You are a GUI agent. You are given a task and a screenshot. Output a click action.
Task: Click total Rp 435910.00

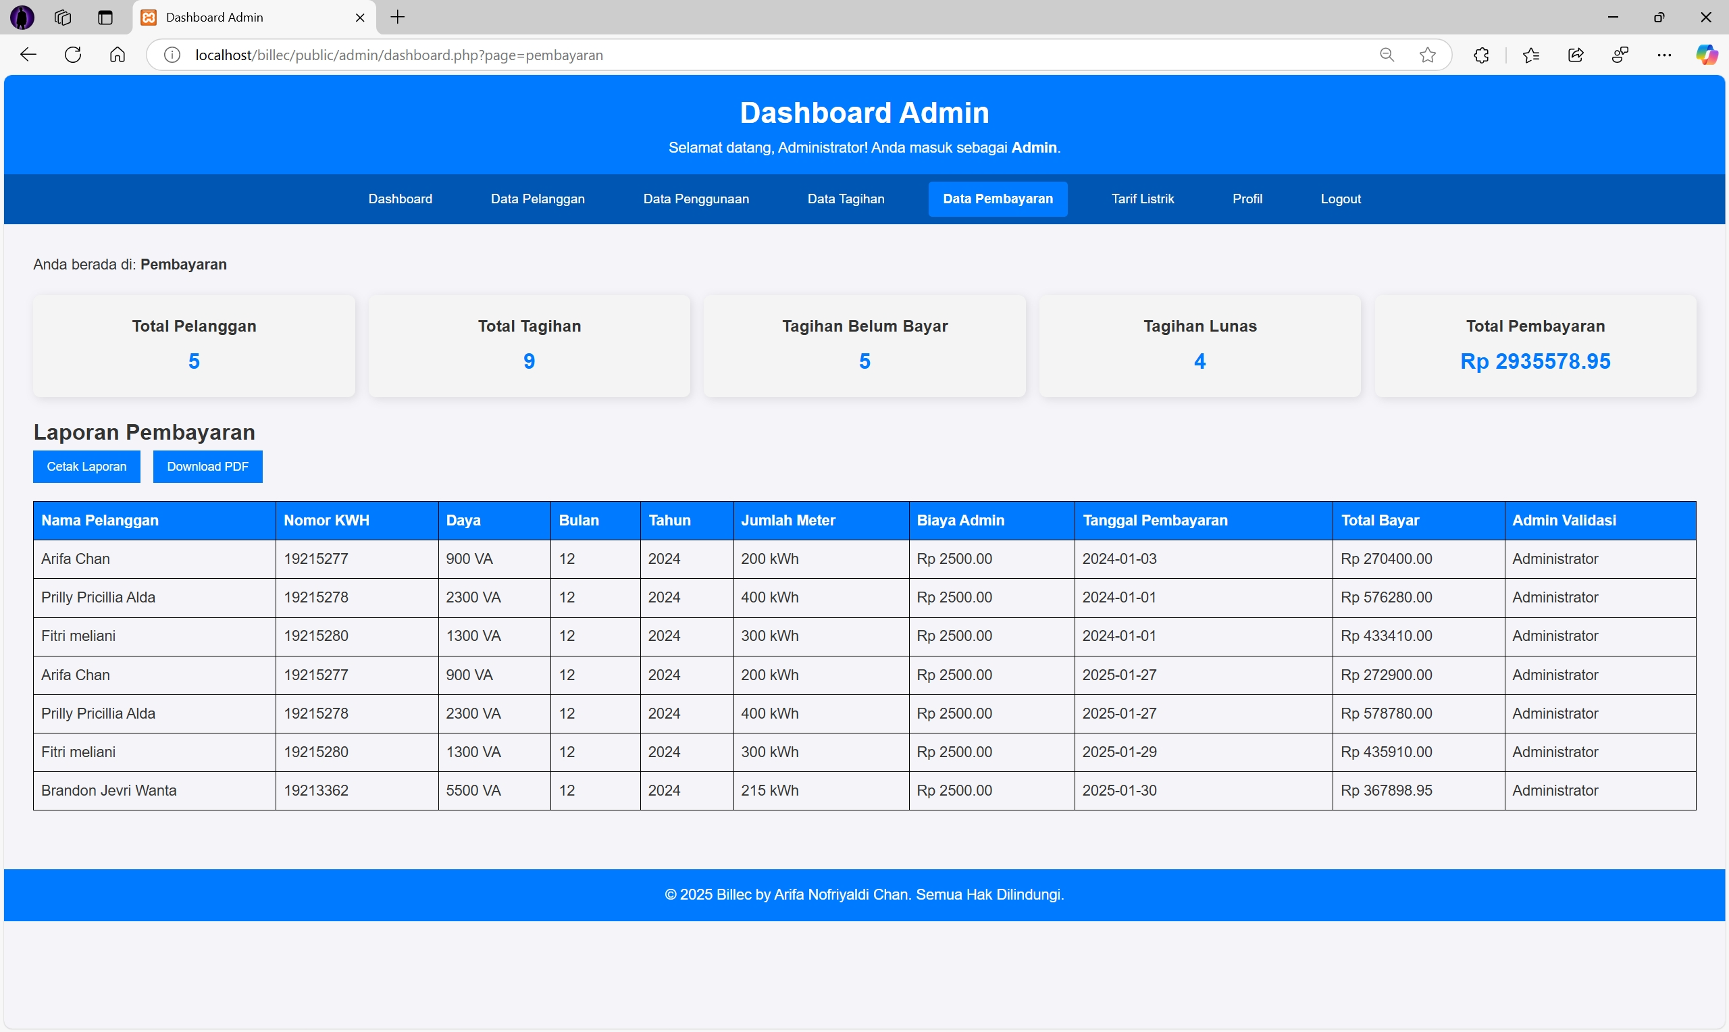[x=1387, y=752]
